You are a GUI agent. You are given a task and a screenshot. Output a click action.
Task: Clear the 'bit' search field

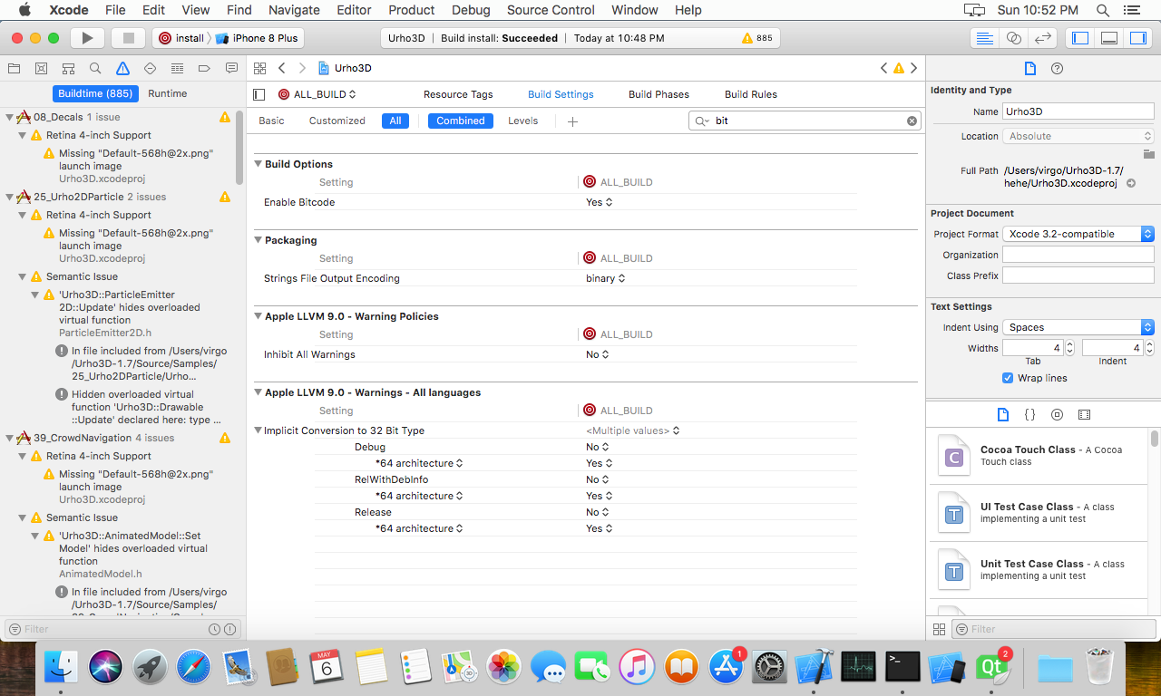tap(912, 121)
